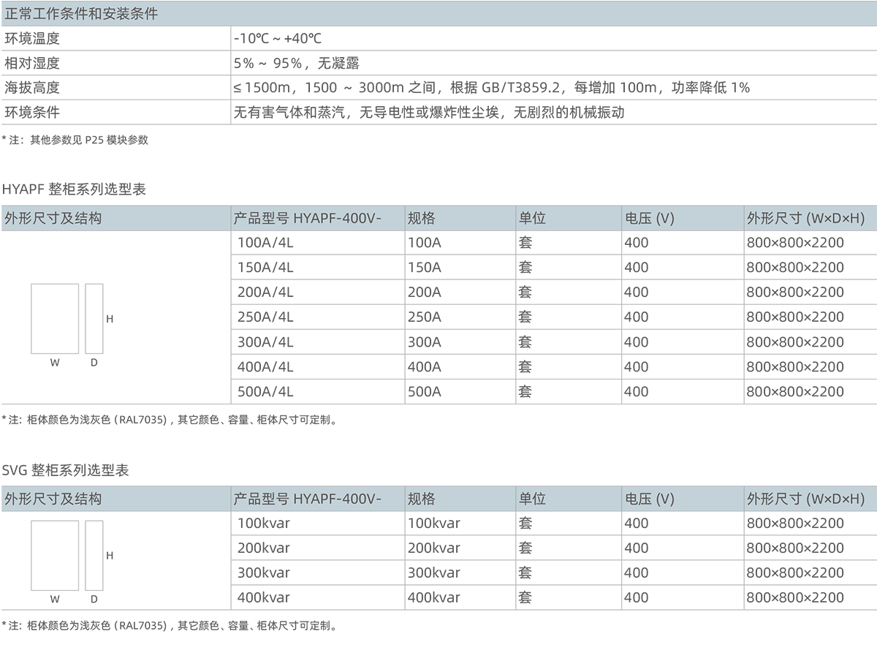
Task: Click the 其他参数见 P25 模块参数 footnote
Action: (x=75, y=140)
